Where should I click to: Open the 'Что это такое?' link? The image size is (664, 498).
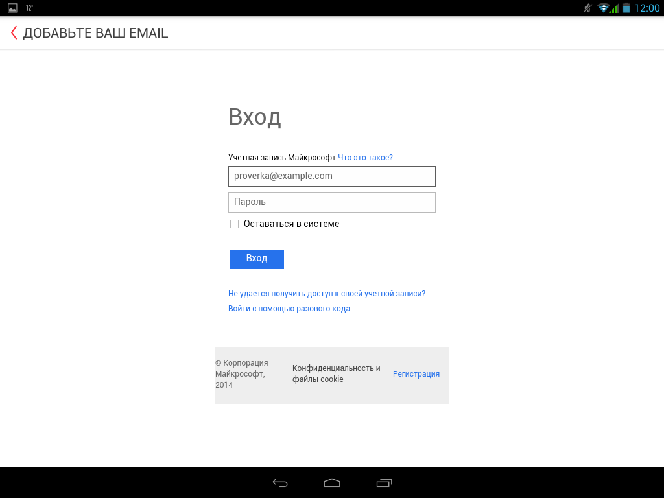coord(365,157)
